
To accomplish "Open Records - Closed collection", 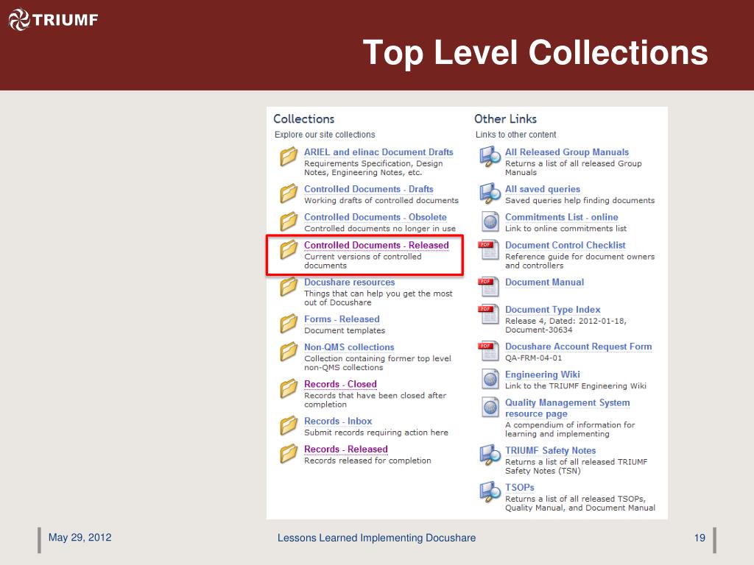I will (340, 384).
